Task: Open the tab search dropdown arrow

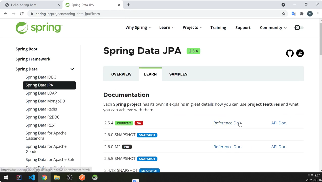Action: coord(283,5)
